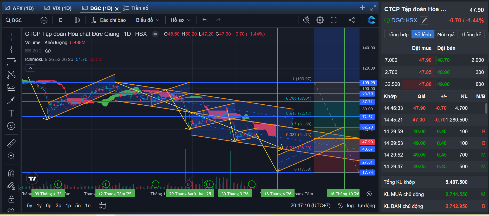This screenshot has height=216, width=489.
Task: Toggle stay in drawing mode
Action: coord(11,186)
